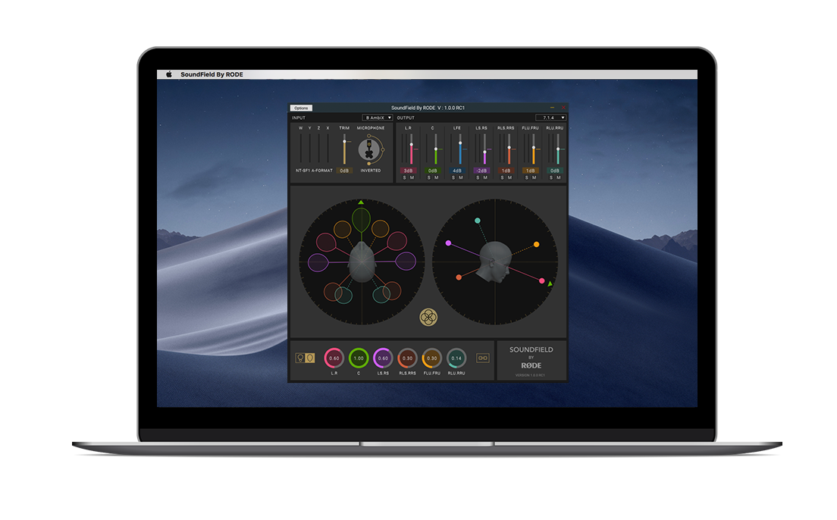Click the L.R directivity knob showing 0.60
The image size is (837, 520).
(x=334, y=359)
